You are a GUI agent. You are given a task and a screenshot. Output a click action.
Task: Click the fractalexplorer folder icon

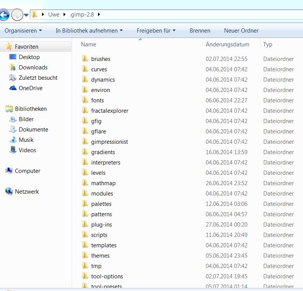[x=85, y=110]
